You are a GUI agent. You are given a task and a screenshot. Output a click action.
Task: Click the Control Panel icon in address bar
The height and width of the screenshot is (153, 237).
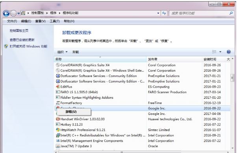point(23,13)
